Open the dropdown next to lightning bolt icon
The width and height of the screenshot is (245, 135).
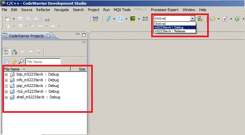pos(114,19)
